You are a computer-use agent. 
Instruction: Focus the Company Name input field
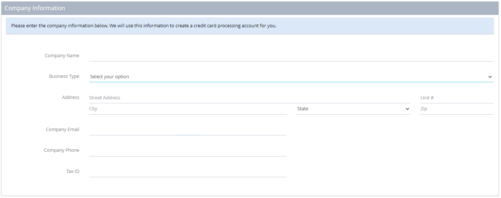coord(291,56)
